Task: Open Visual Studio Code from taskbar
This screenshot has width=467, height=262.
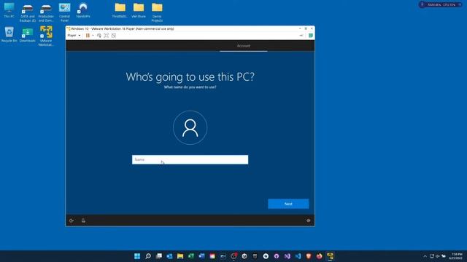Action: point(298,256)
